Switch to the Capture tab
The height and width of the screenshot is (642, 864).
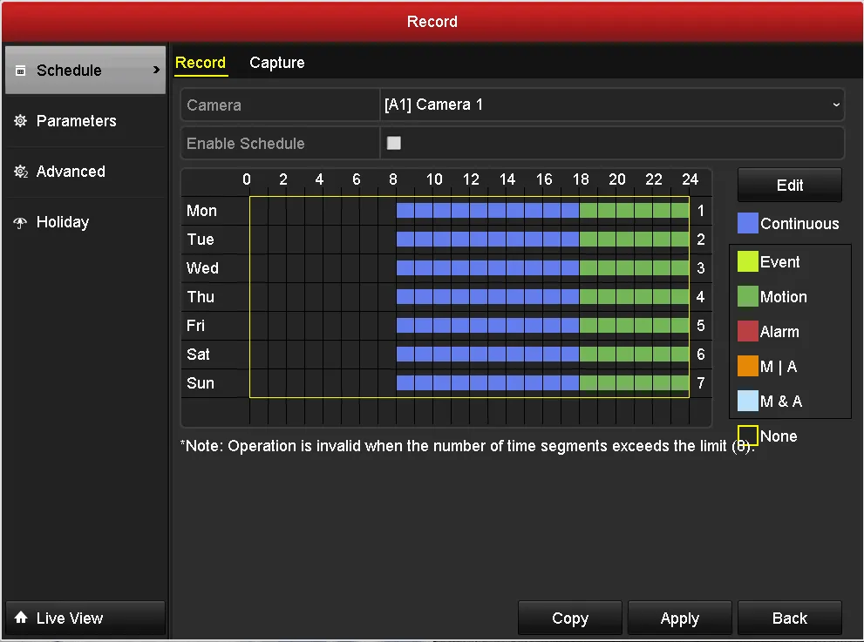pos(276,63)
